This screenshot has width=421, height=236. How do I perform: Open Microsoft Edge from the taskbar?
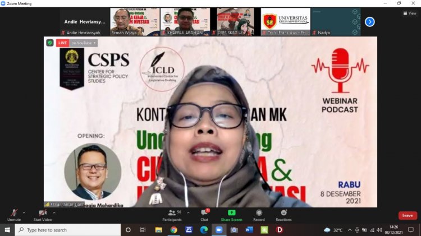pos(204,230)
